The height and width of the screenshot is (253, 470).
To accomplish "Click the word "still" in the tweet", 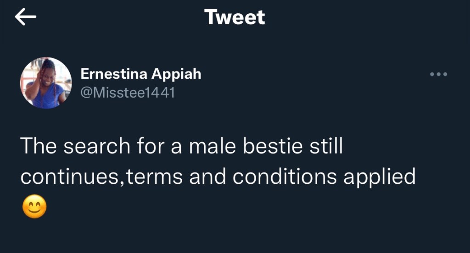I will [x=326, y=146].
